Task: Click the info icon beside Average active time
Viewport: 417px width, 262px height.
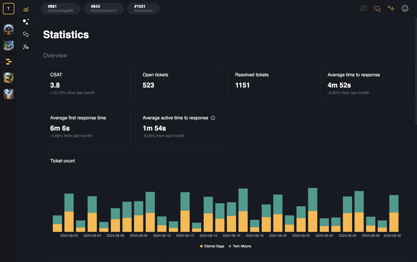Action: pos(213,118)
